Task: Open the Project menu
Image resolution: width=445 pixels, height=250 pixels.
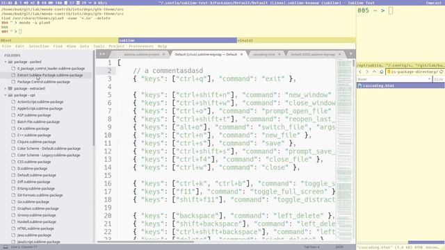Action: [117, 47]
